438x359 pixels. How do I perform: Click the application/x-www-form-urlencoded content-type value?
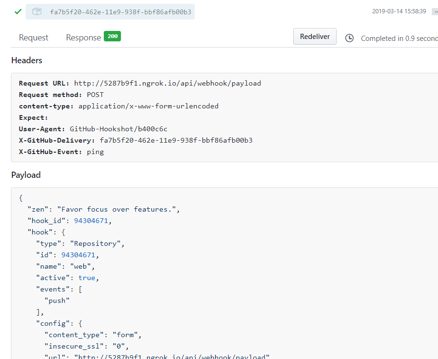[149, 106]
